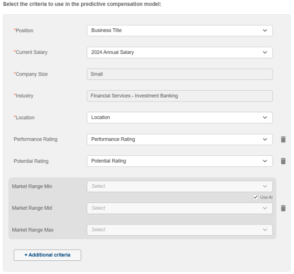This screenshot has height=274, width=294.
Task: Click the chevron in 2024 Annual Salary field
Action: [x=265, y=52]
